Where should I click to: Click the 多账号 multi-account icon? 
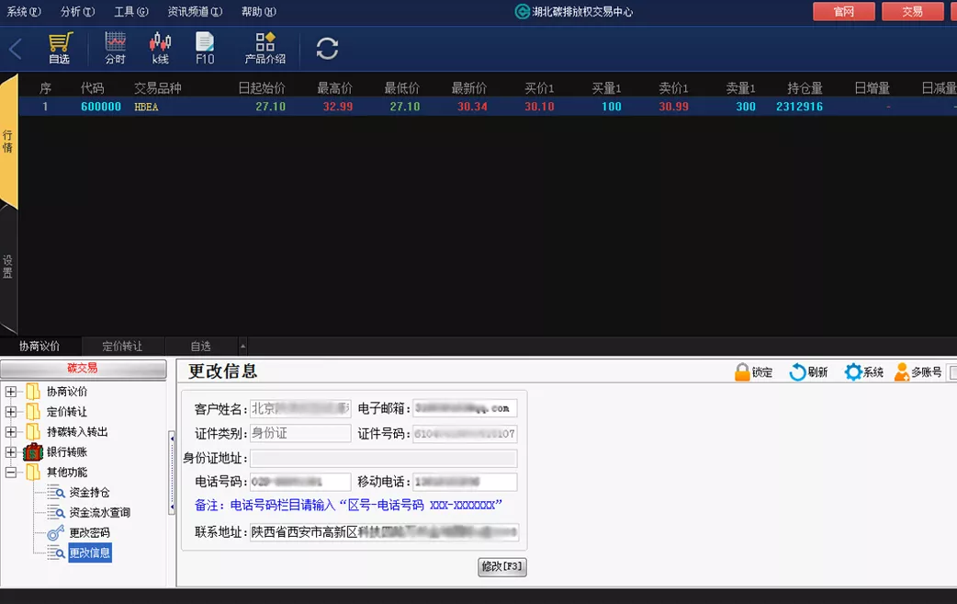pos(902,372)
